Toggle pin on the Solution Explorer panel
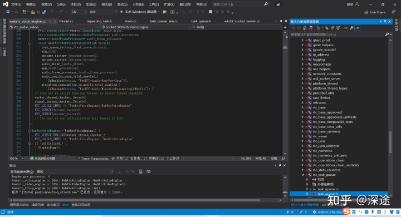The height and width of the screenshot is (217, 401). [x=385, y=22]
